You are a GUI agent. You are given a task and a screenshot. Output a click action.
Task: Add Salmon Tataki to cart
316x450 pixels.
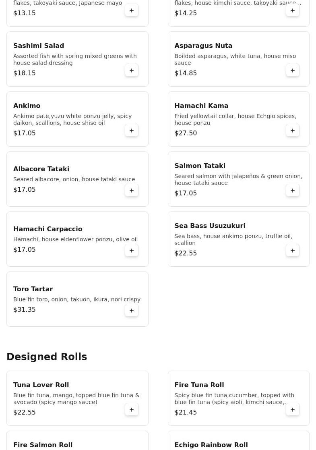click(293, 191)
